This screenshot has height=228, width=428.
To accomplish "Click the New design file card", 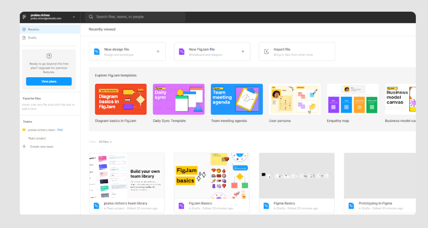I will [x=127, y=52].
